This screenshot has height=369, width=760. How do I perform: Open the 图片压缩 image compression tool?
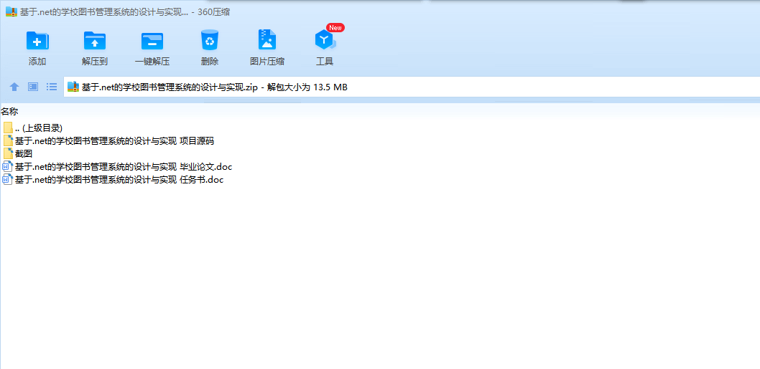pos(267,39)
